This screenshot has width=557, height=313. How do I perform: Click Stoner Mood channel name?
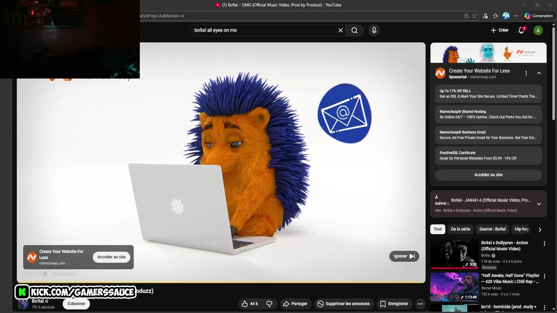click(x=491, y=288)
